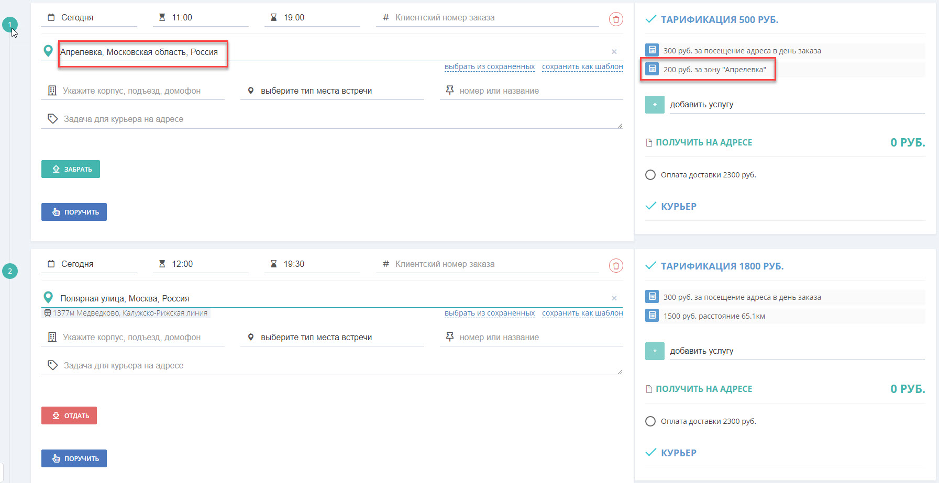This screenshot has height=483, width=939.
Task: Click the calculator icon for 200 руб. zone Апрелевка
Action: (x=652, y=69)
